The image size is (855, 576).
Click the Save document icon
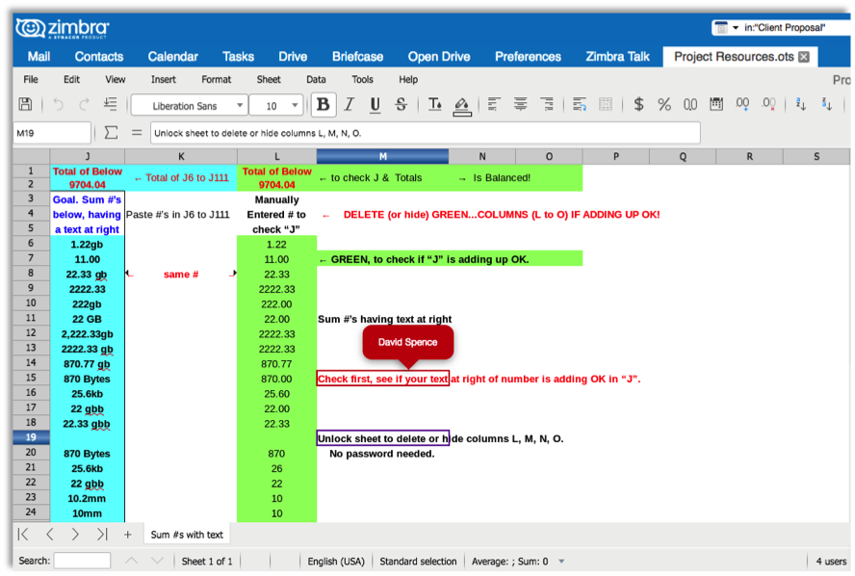click(26, 104)
